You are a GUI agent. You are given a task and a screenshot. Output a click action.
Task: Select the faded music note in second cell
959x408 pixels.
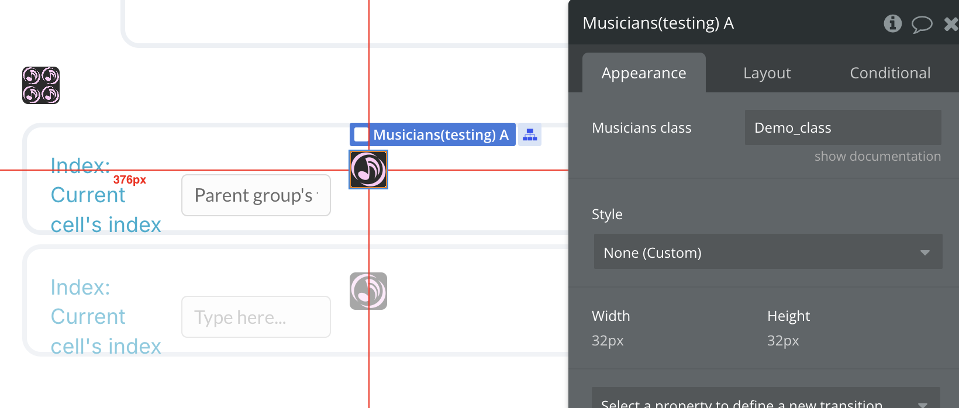368,291
